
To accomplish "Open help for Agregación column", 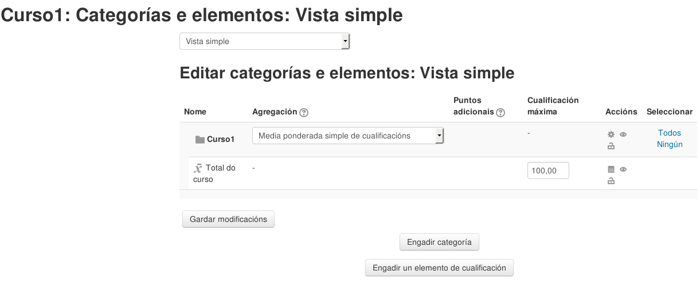I will 304,113.
